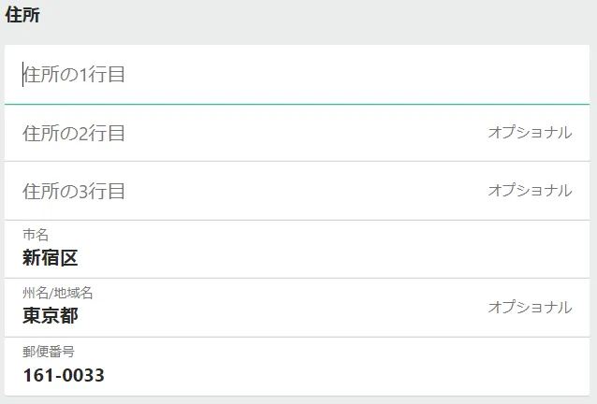
Task: Select the 住所の3行目 input field
Action: point(243,191)
